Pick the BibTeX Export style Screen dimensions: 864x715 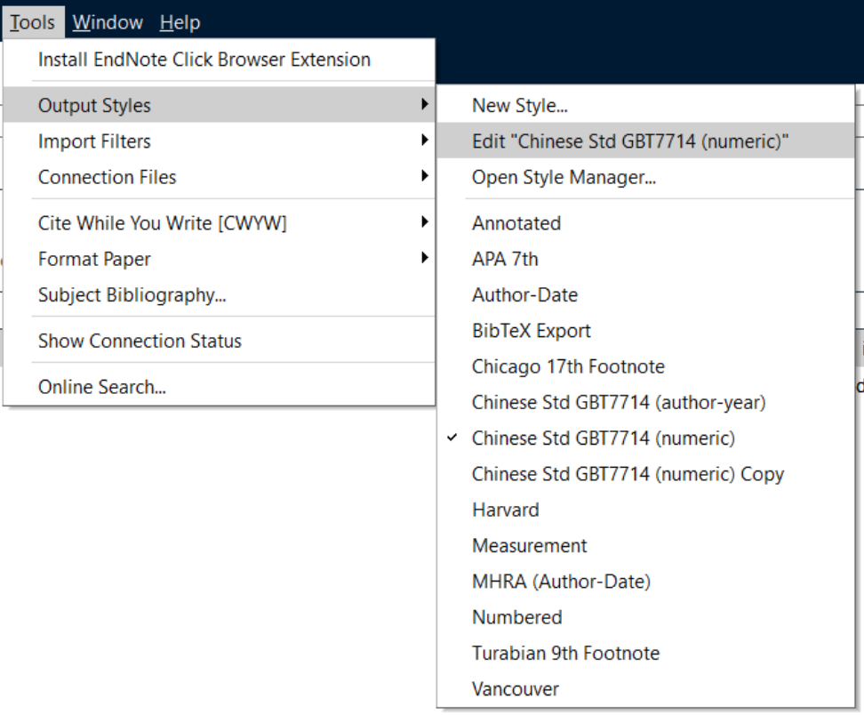[x=646, y=331]
